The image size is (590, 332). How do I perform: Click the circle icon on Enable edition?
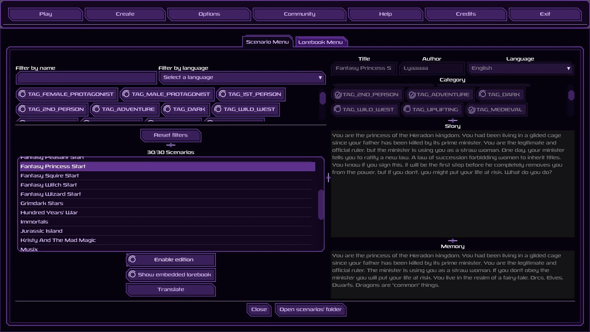click(133, 259)
